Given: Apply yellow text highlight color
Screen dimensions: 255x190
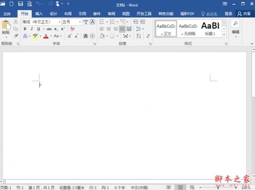Looking at the screenshot, I should coord(35,36).
